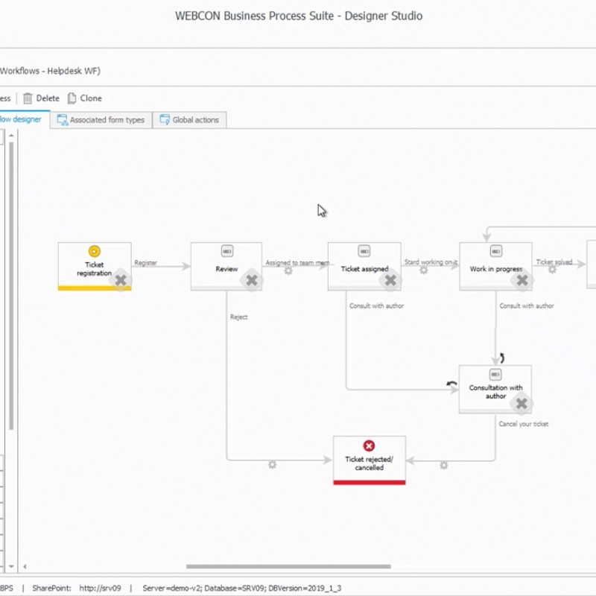
Task: Click the gear icon on Ticket solved path
Action: pyautogui.click(x=553, y=270)
